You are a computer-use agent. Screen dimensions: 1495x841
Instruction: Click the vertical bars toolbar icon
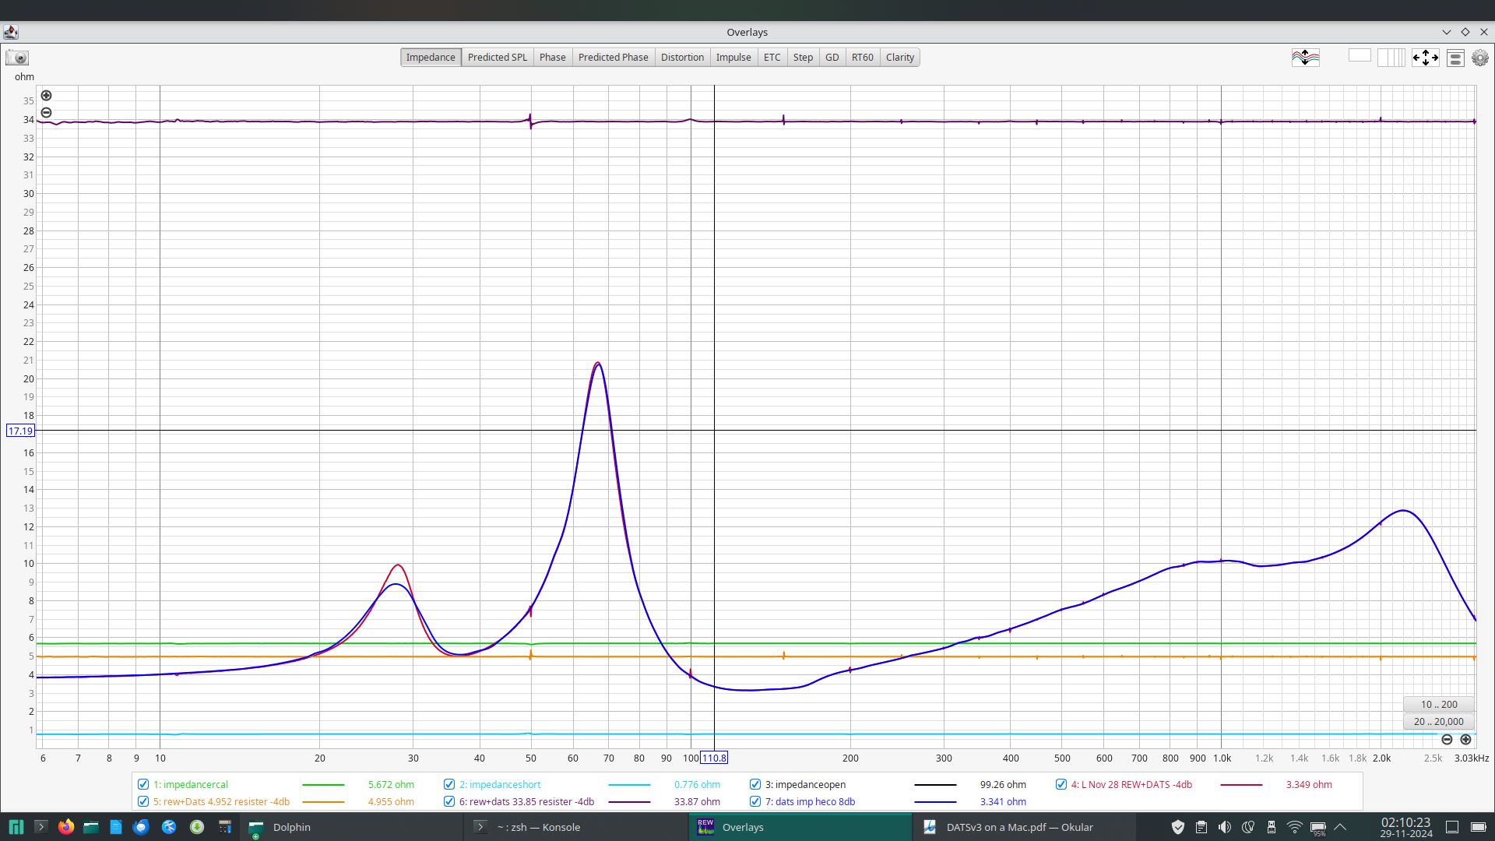tap(1391, 58)
